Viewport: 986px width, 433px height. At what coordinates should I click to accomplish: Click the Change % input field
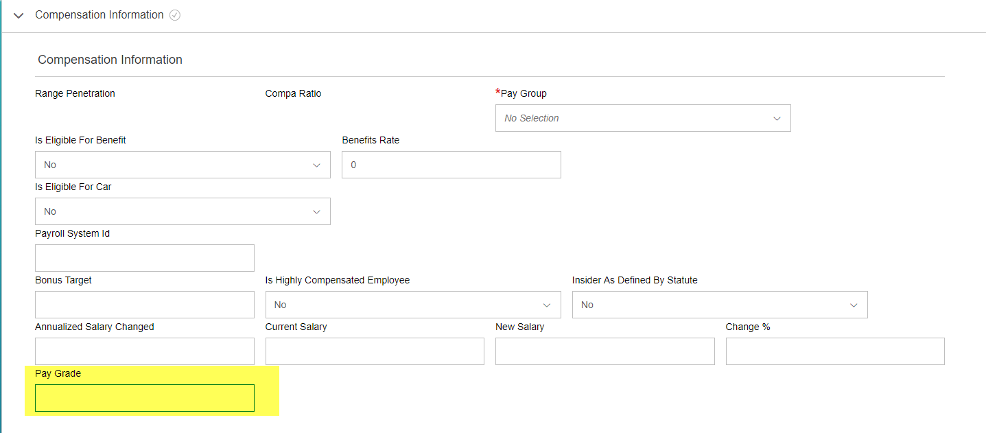(835, 351)
